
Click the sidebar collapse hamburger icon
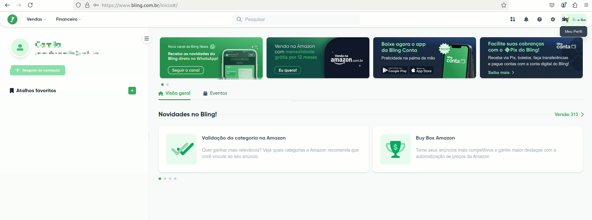point(147,39)
